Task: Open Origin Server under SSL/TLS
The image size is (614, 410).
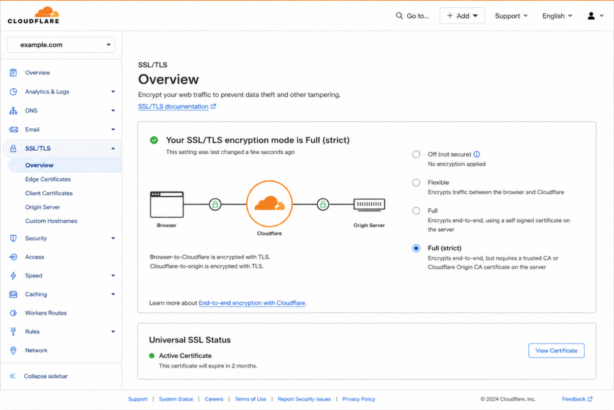Action: point(43,207)
